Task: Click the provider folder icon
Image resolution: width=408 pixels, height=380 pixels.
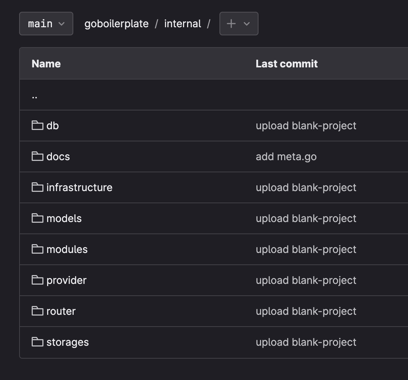Action: 37,280
